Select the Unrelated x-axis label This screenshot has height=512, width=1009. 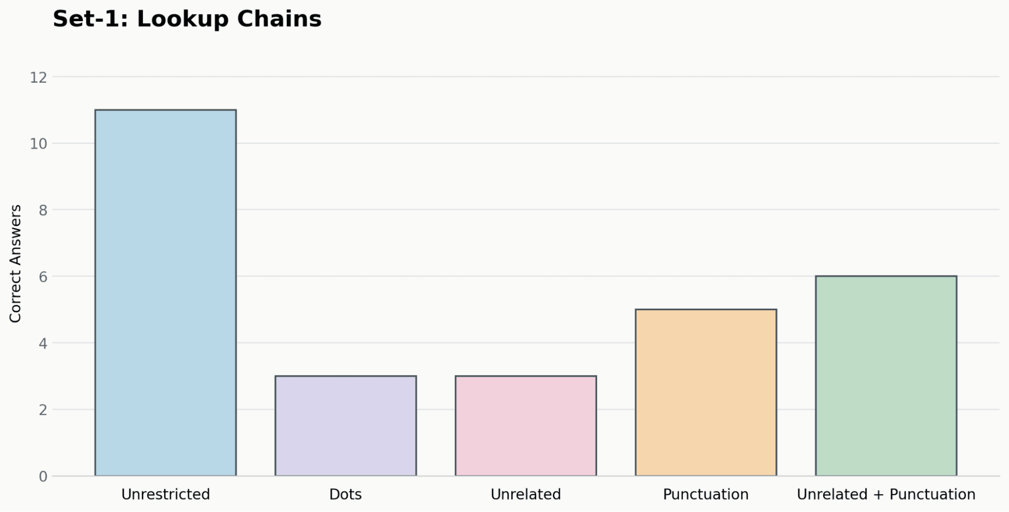pyautogui.click(x=526, y=494)
